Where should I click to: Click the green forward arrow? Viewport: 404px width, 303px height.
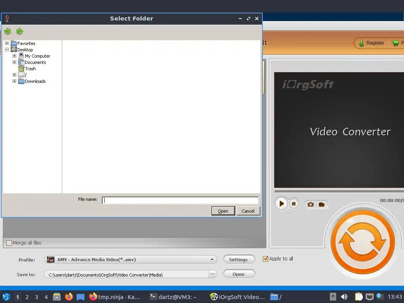pyautogui.click(x=20, y=31)
